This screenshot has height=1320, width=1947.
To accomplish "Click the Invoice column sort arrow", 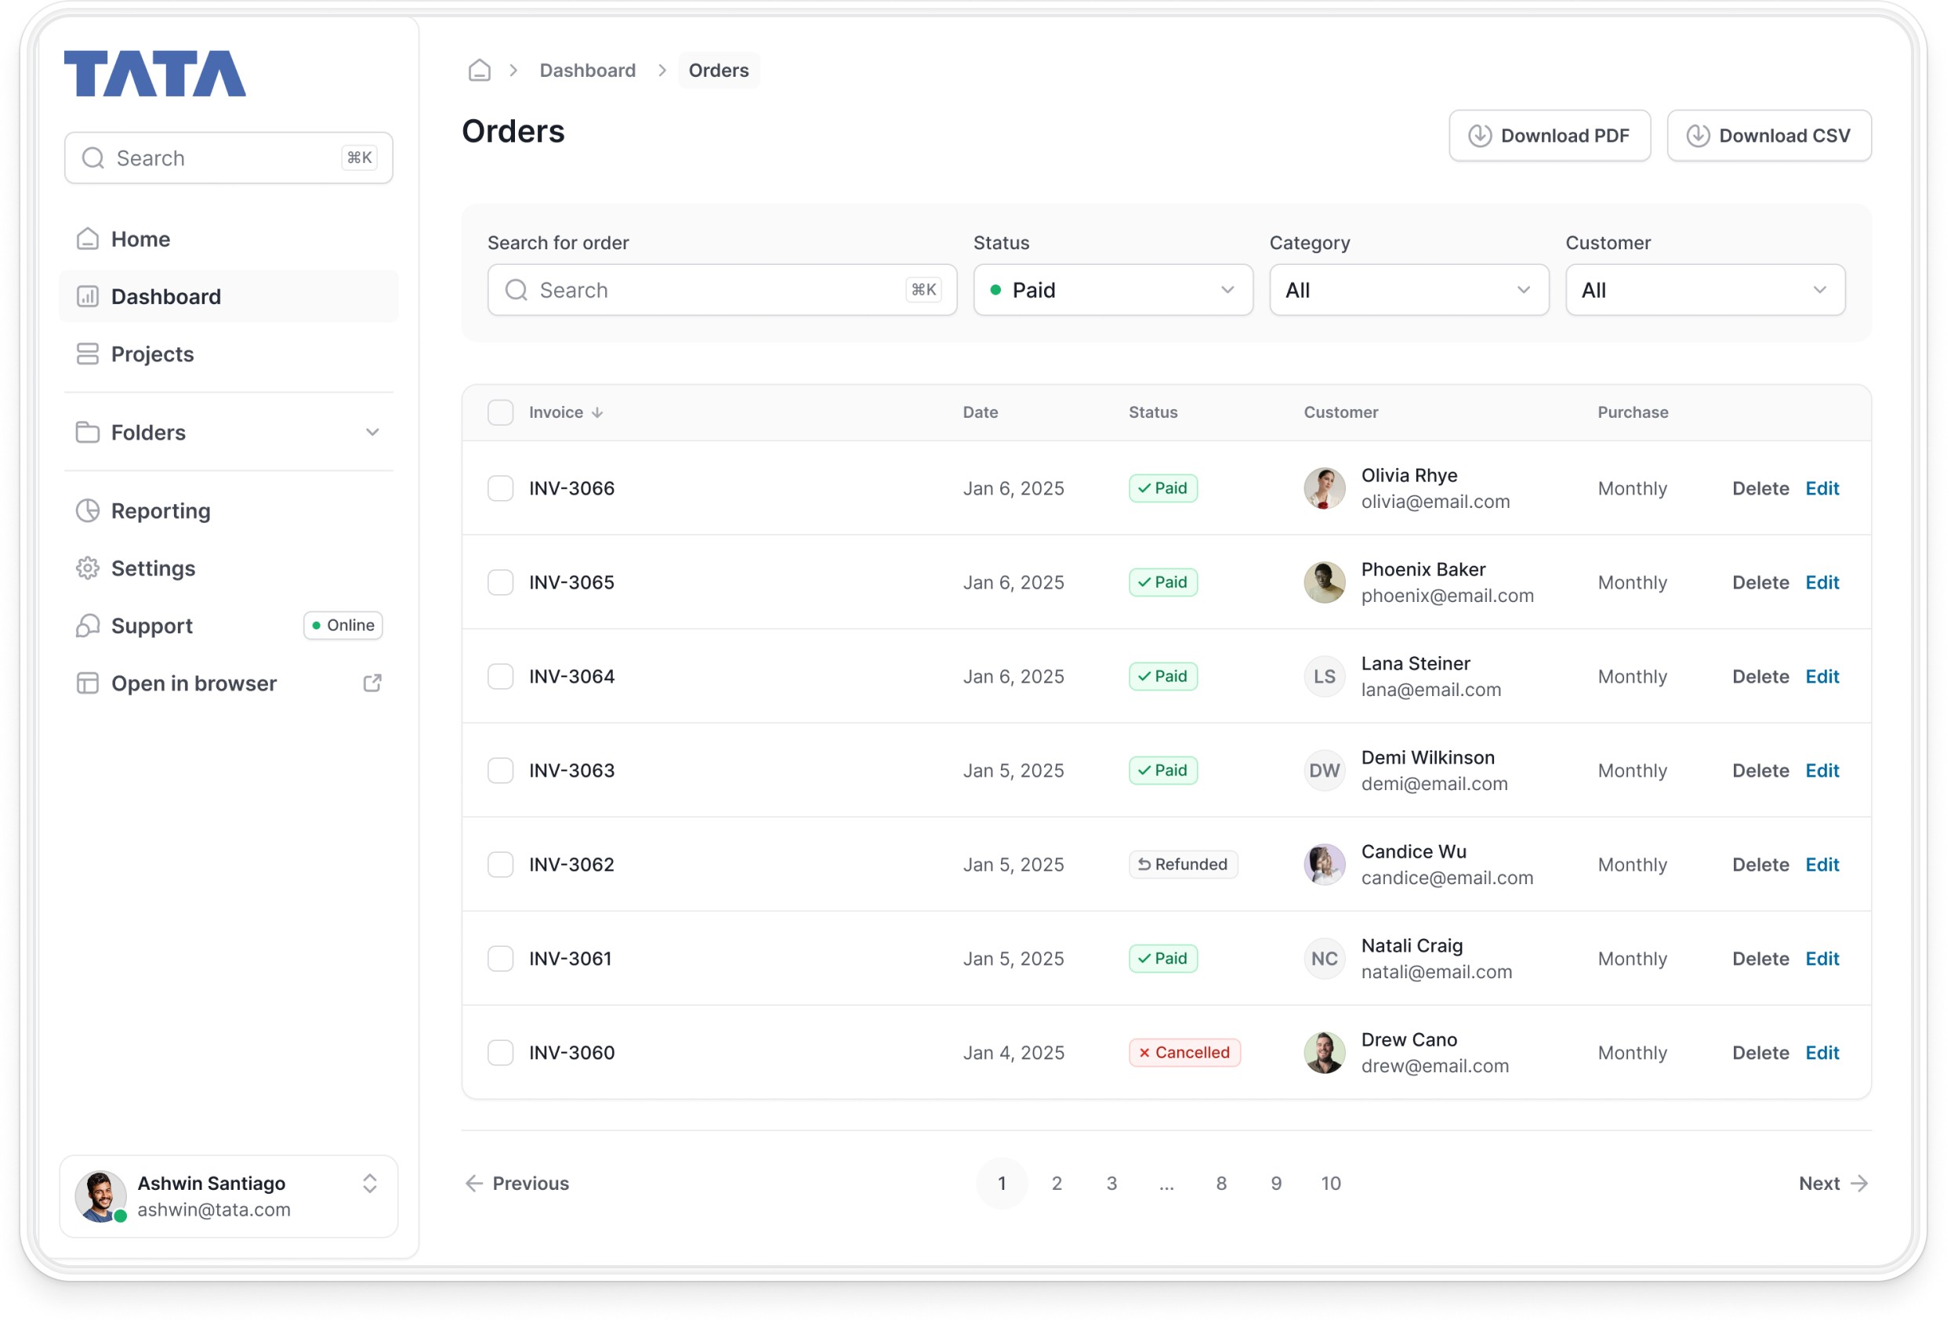I will coord(597,413).
